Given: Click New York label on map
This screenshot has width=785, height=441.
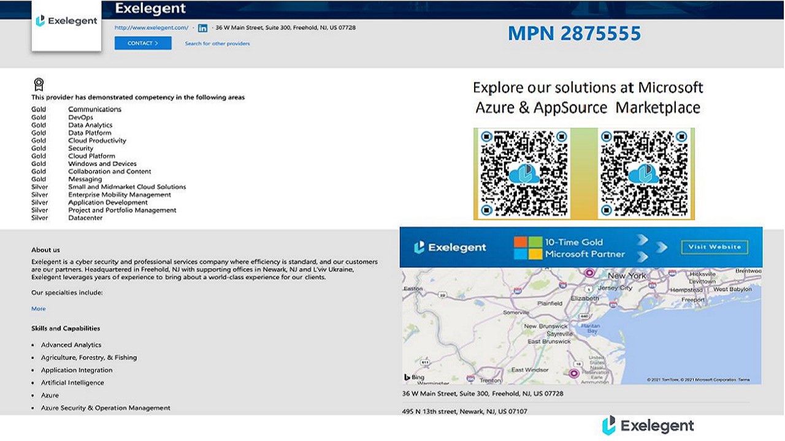Looking at the screenshot, I should (627, 276).
